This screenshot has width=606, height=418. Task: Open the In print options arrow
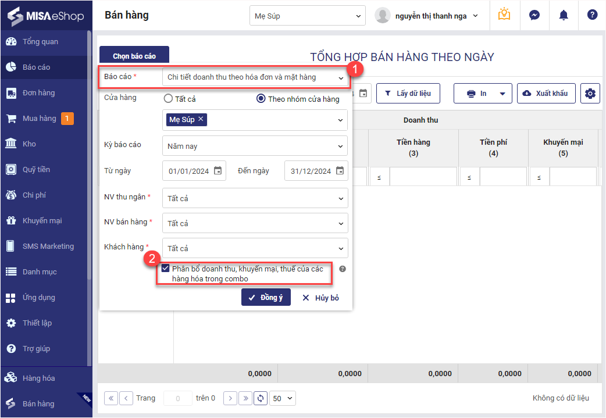coord(502,94)
